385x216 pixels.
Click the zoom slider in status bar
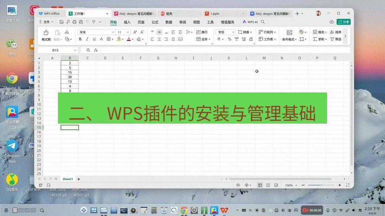[321, 185]
